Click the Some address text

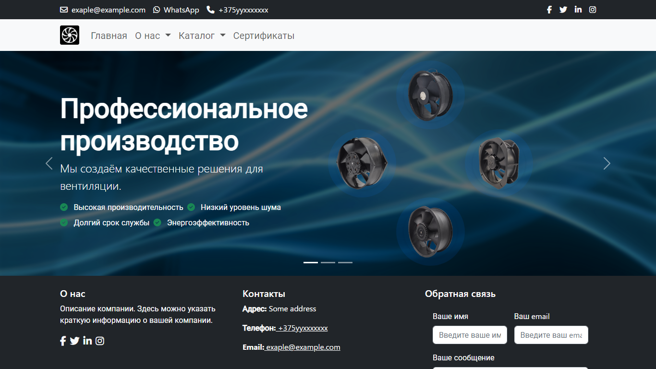coord(292,309)
